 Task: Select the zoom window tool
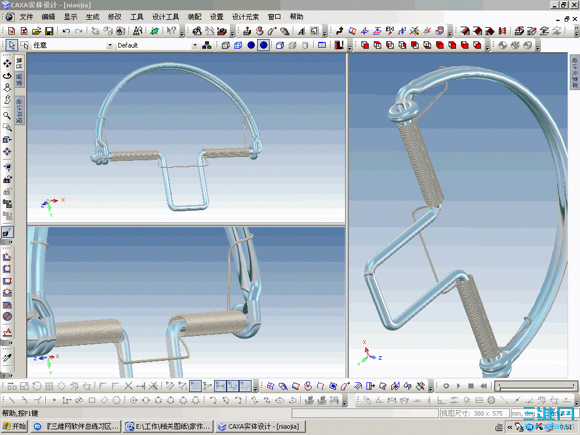coord(7,127)
